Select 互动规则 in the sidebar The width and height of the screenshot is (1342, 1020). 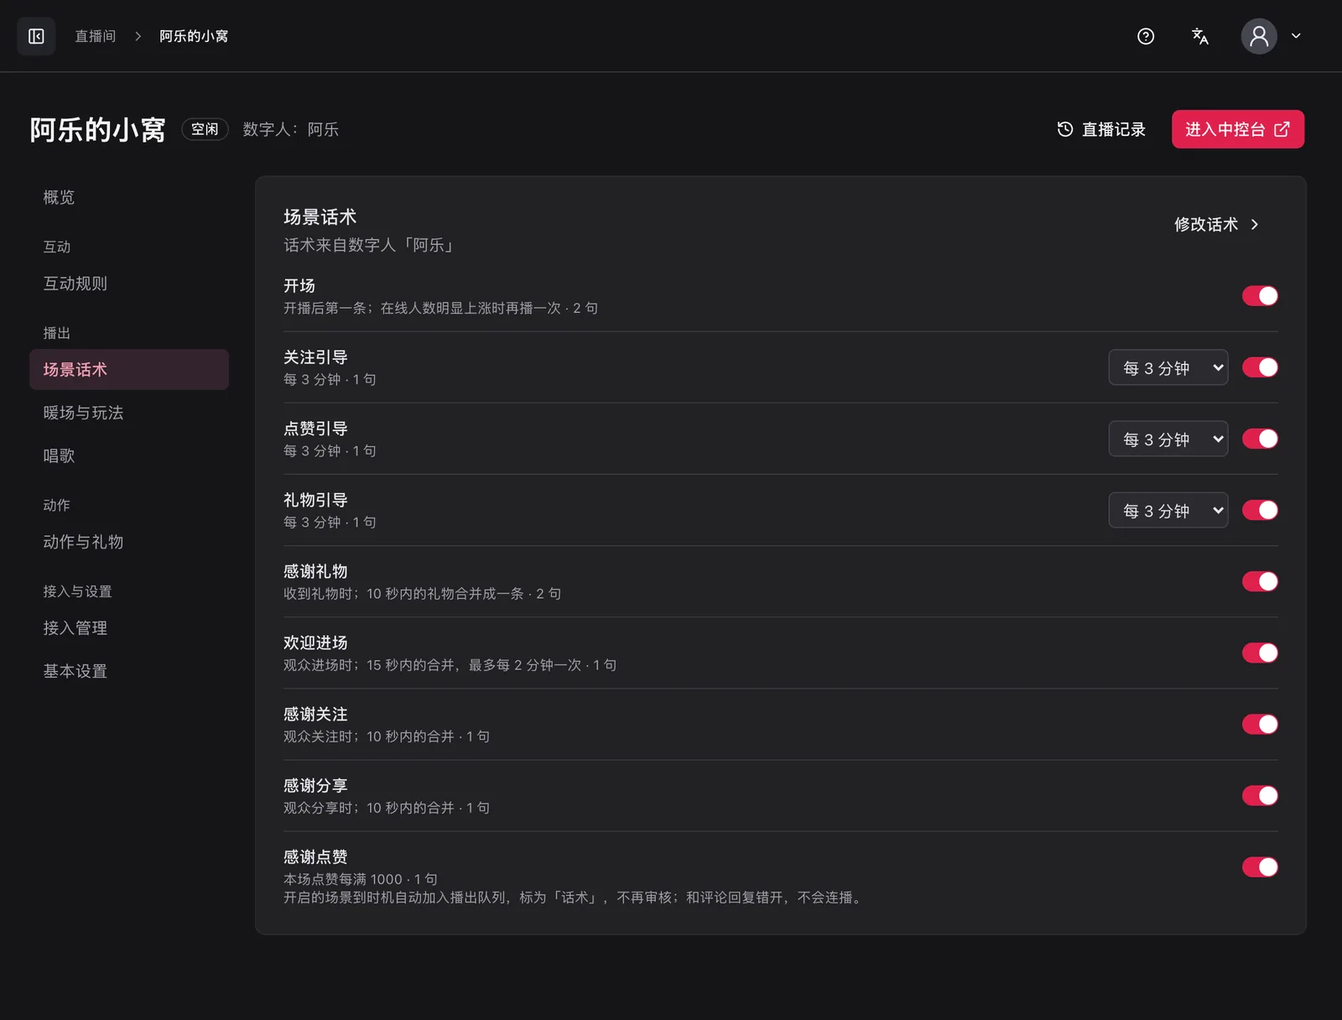pyautogui.click(x=129, y=284)
